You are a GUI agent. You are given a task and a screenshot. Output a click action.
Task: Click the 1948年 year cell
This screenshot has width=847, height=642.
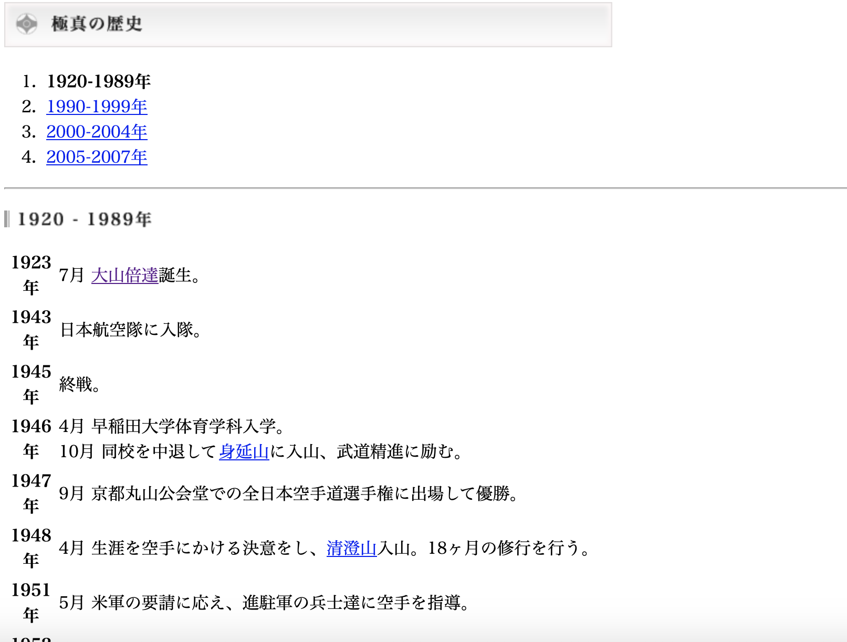tap(32, 548)
